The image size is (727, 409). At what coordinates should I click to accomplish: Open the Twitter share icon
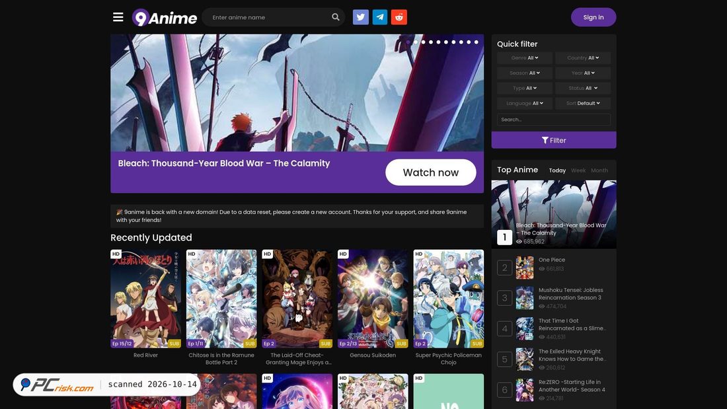(x=361, y=17)
